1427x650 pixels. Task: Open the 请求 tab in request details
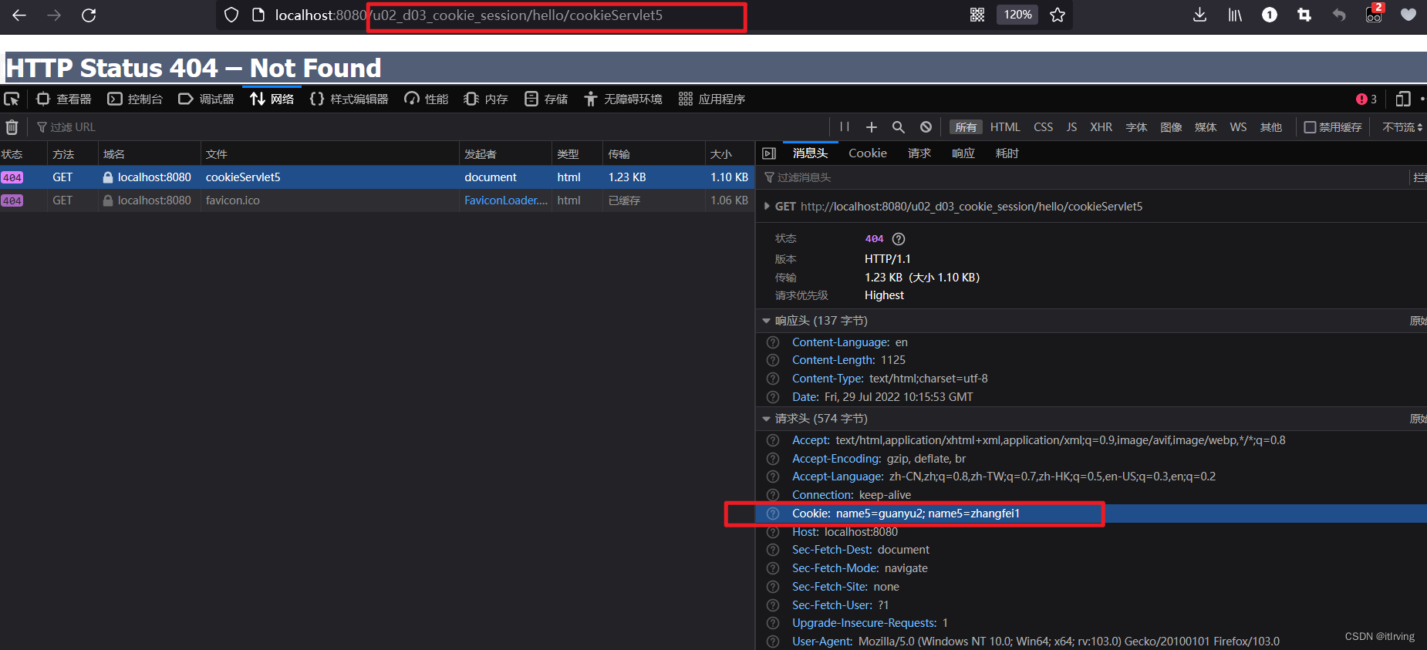[919, 153]
